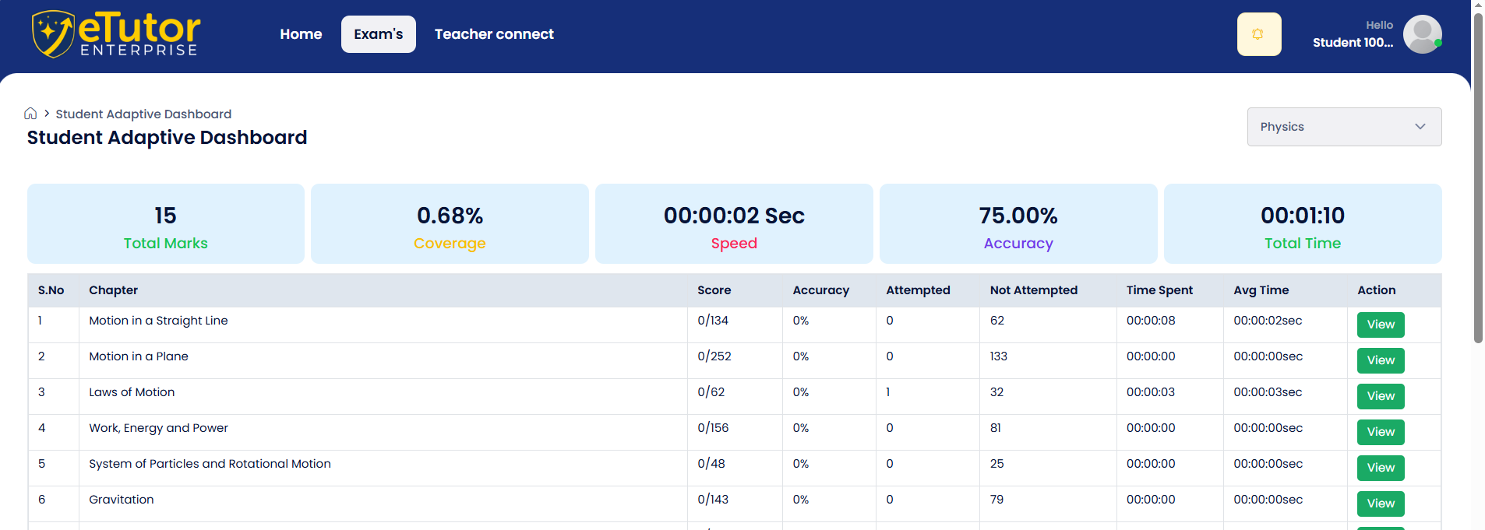Click score 0/134
Image resolution: width=1485 pixels, height=530 pixels.
pos(713,321)
